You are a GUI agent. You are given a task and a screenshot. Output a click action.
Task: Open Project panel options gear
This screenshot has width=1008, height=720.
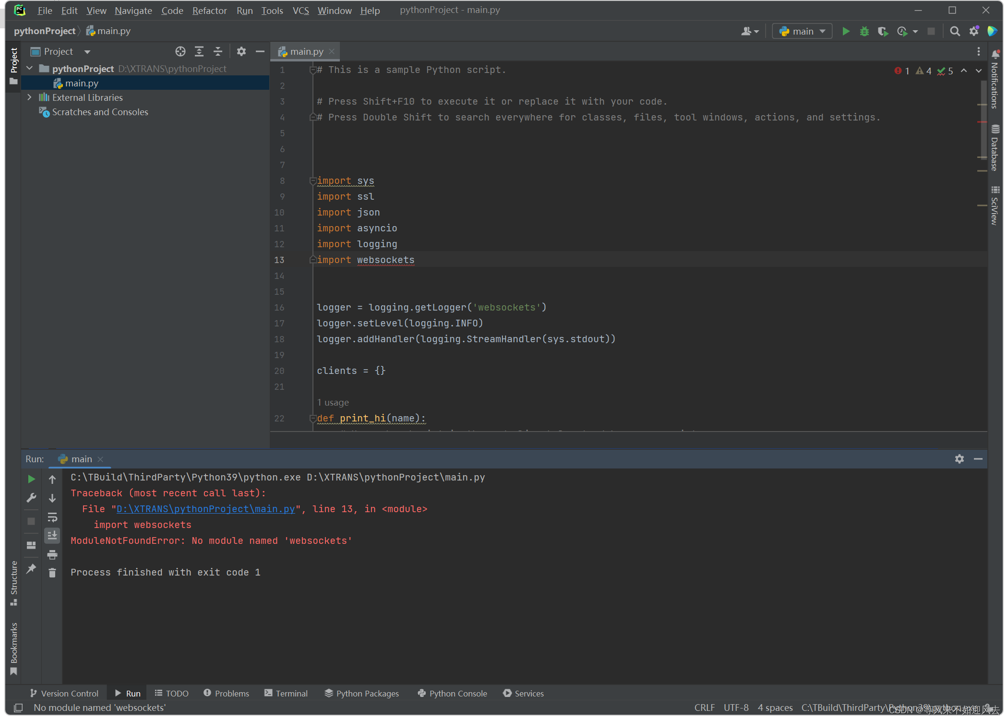pos(241,51)
